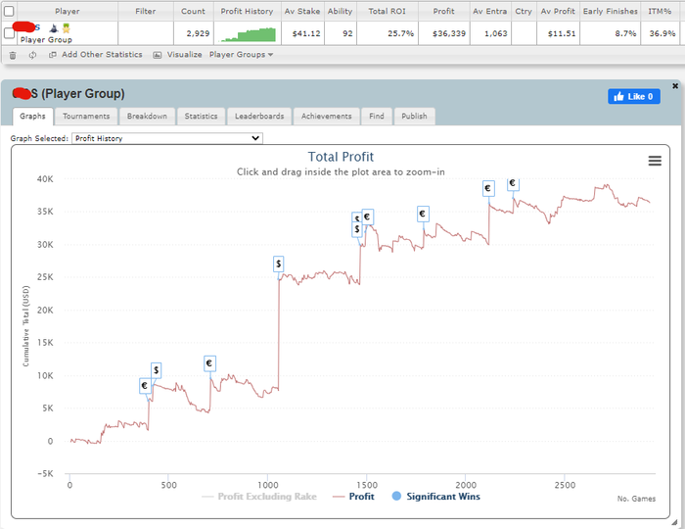Toggle Profit Excluding Rake legend series
Image resolution: width=685 pixels, height=529 pixels.
(259, 497)
